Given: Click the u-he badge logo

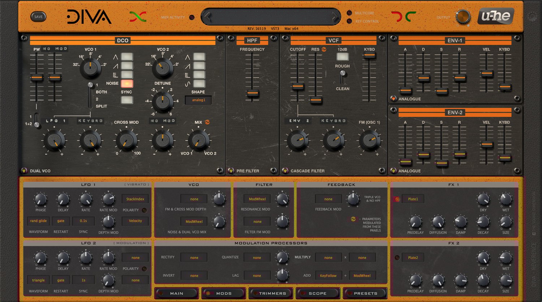Looking at the screenshot, I should tap(496, 16).
